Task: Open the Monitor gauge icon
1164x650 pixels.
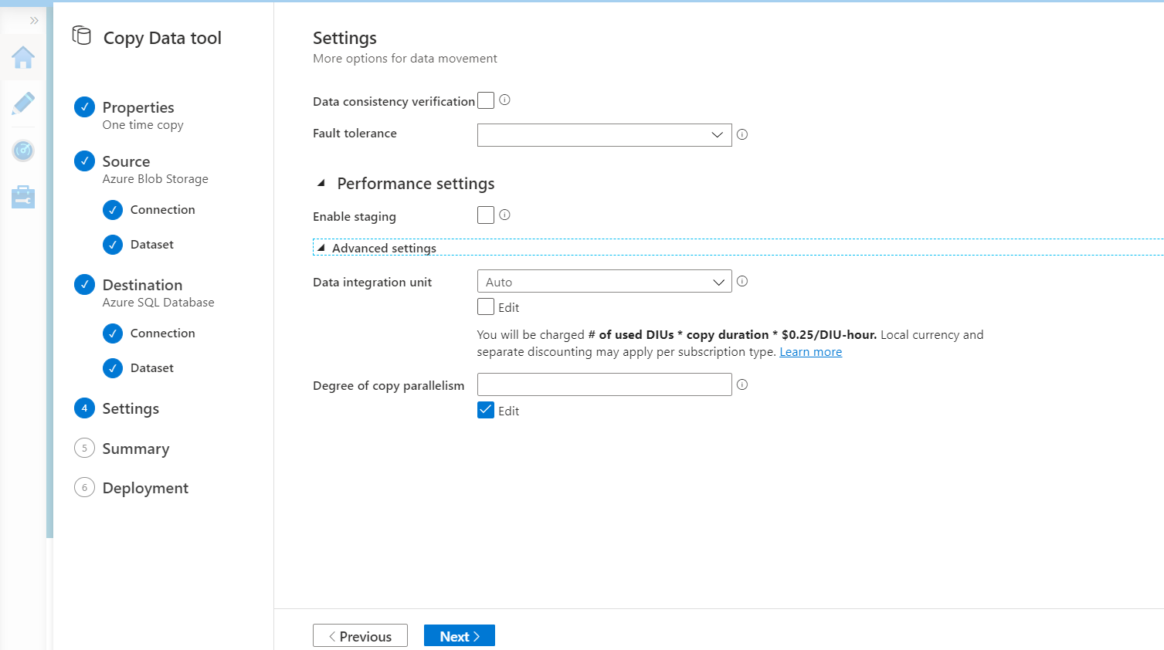Action: point(23,151)
